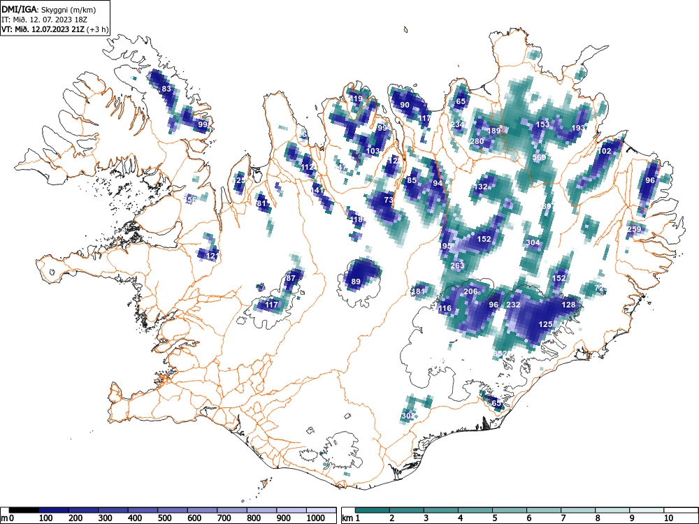This screenshot has height=524, width=699.
Task: Click the visibility value '87' on the map
Action: pos(291,278)
